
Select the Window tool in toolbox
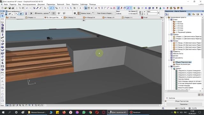[x=2, y=31]
